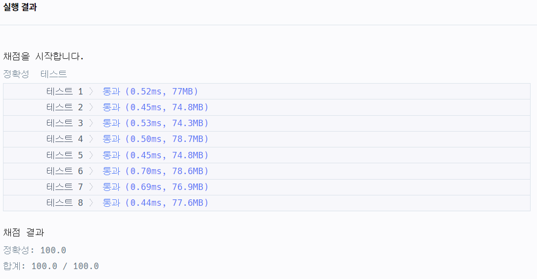Screen dimensions: 537x279
Task: Select the '테스트 6' row label
Action: tap(65, 171)
